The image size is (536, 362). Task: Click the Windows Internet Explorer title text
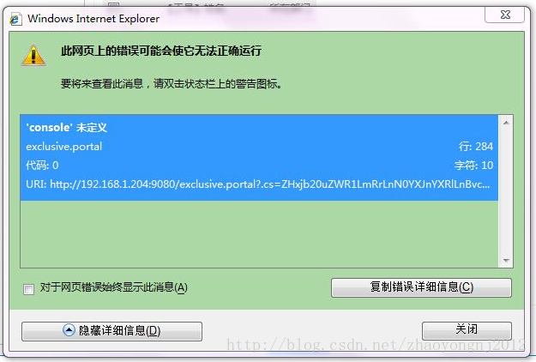click(93, 19)
